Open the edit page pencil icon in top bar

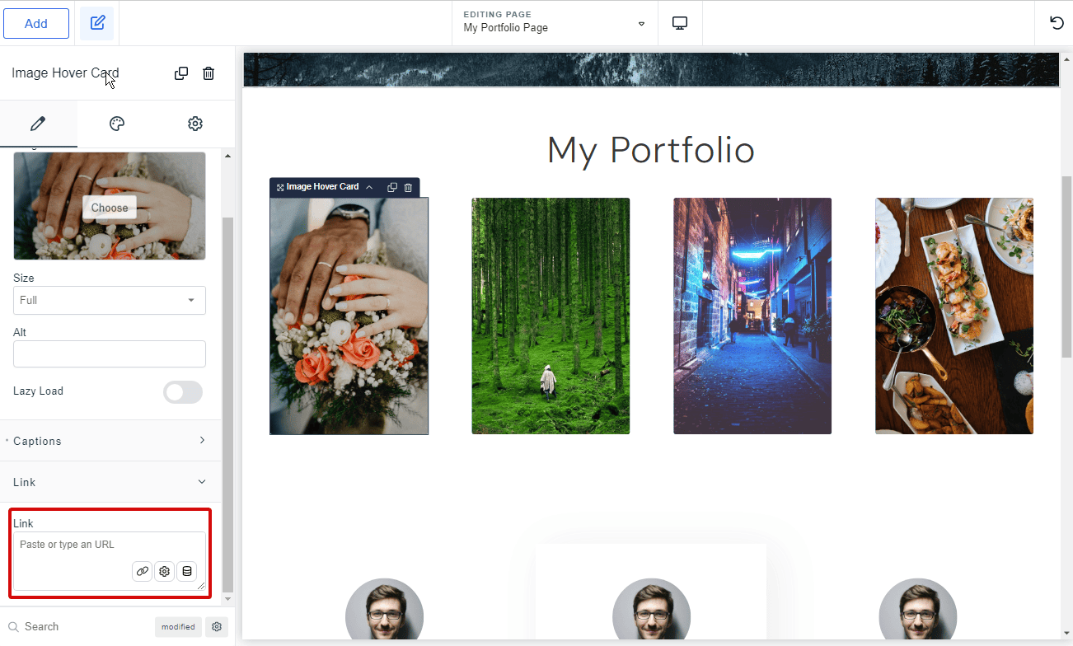(97, 23)
